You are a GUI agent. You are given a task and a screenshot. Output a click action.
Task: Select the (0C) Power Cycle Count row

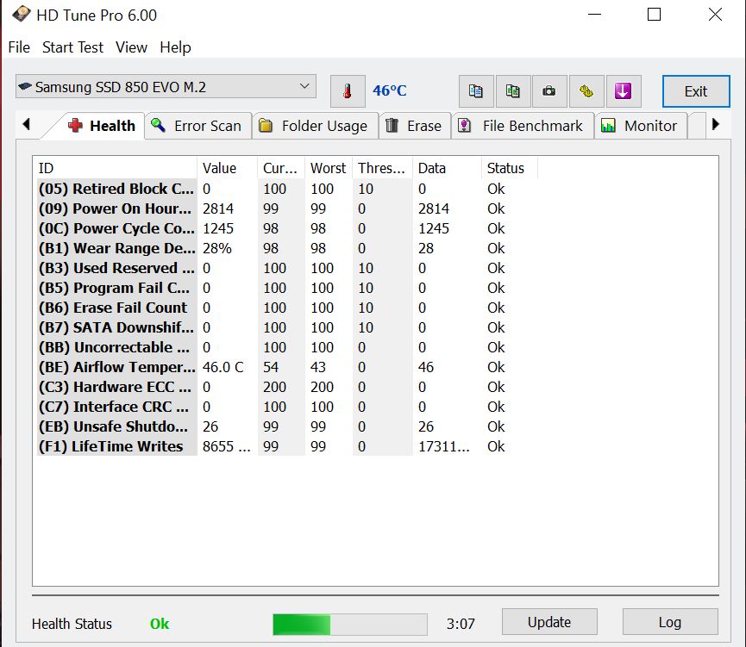click(285, 228)
